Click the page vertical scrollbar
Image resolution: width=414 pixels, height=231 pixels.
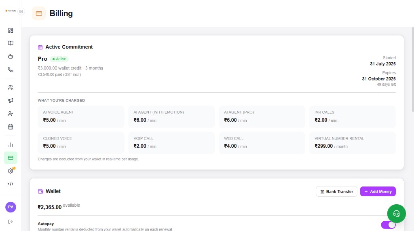(x=413, y=69)
